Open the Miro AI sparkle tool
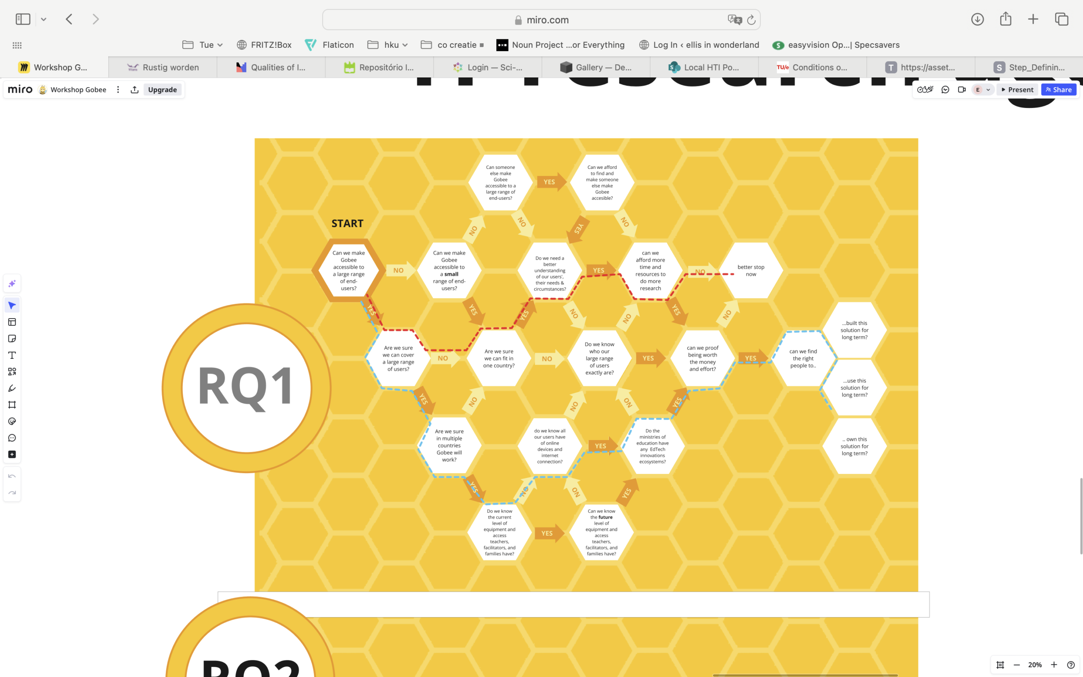The height and width of the screenshot is (677, 1083). pyautogui.click(x=12, y=283)
